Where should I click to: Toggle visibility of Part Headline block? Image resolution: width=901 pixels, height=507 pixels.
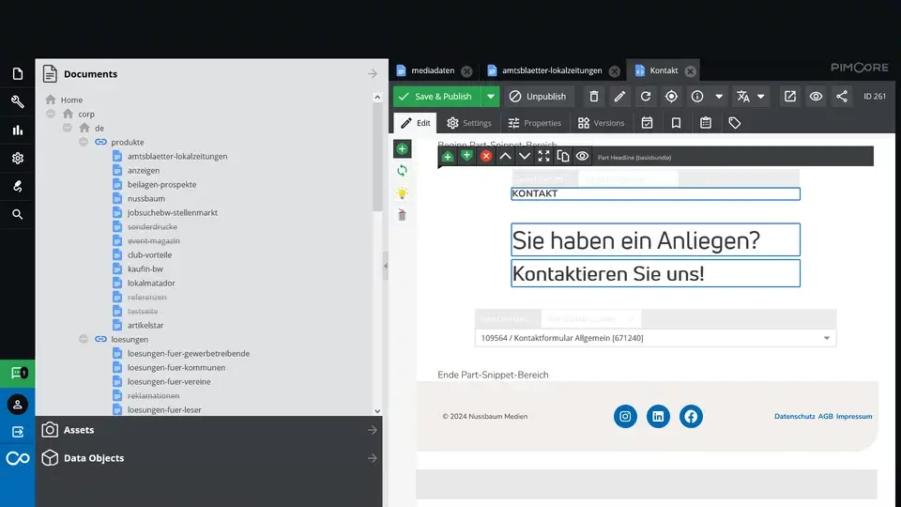[x=582, y=157]
